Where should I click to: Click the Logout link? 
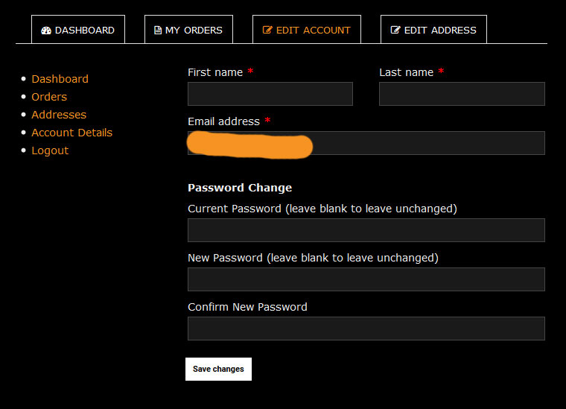[x=50, y=150]
